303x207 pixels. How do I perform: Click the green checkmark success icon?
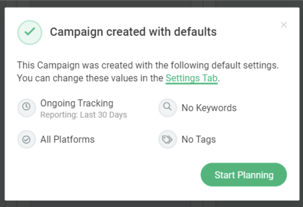point(30,32)
